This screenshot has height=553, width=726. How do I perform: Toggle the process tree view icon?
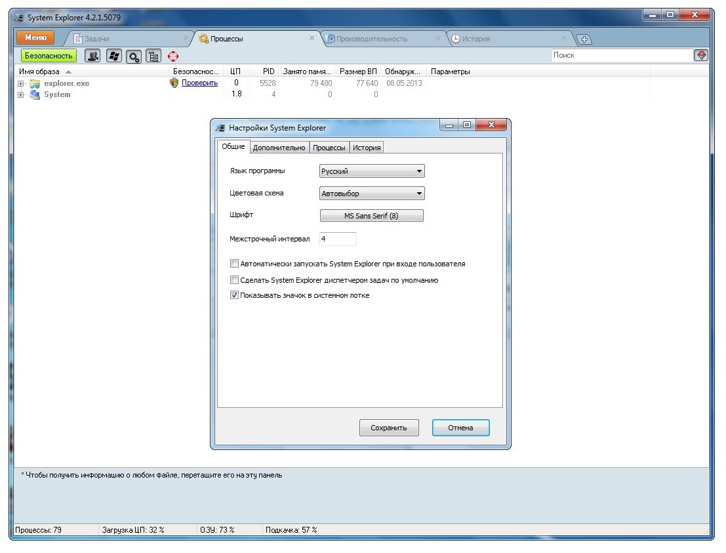(x=153, y=56)
